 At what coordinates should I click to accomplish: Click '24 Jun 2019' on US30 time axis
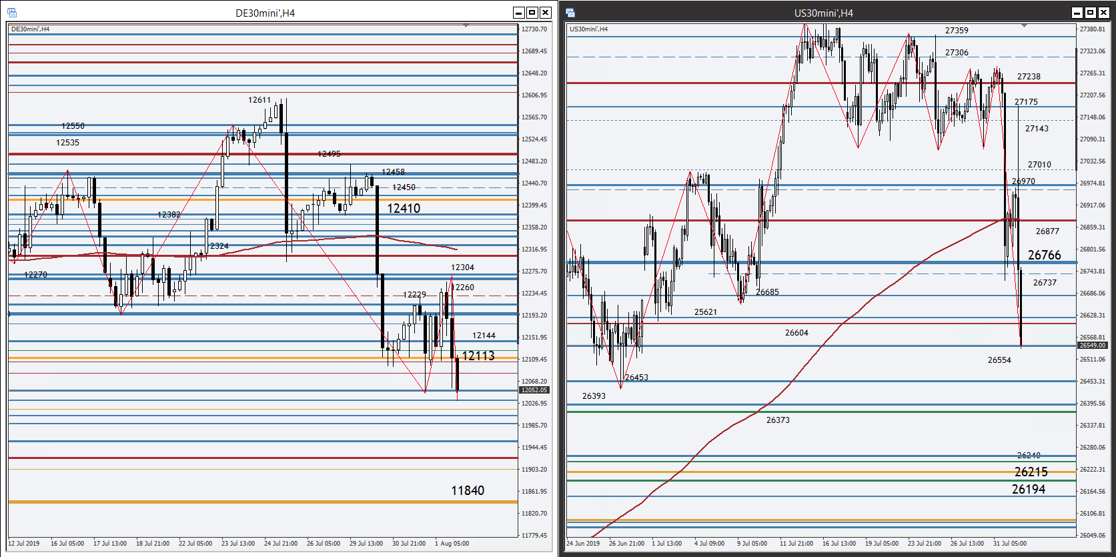pyautogui.click(x=583, y=544)
